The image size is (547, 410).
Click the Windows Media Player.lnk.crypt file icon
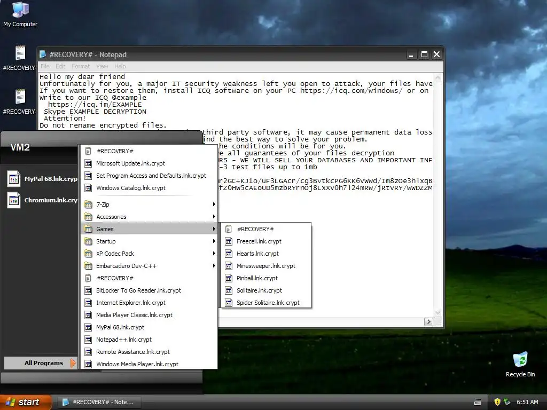coord(88,364)
